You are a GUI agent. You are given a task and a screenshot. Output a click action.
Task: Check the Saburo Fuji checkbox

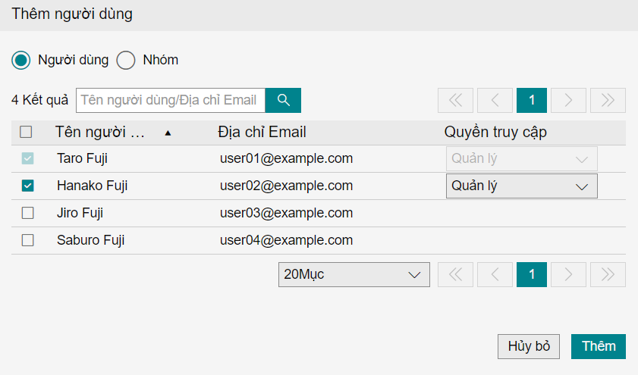(28, 240)
